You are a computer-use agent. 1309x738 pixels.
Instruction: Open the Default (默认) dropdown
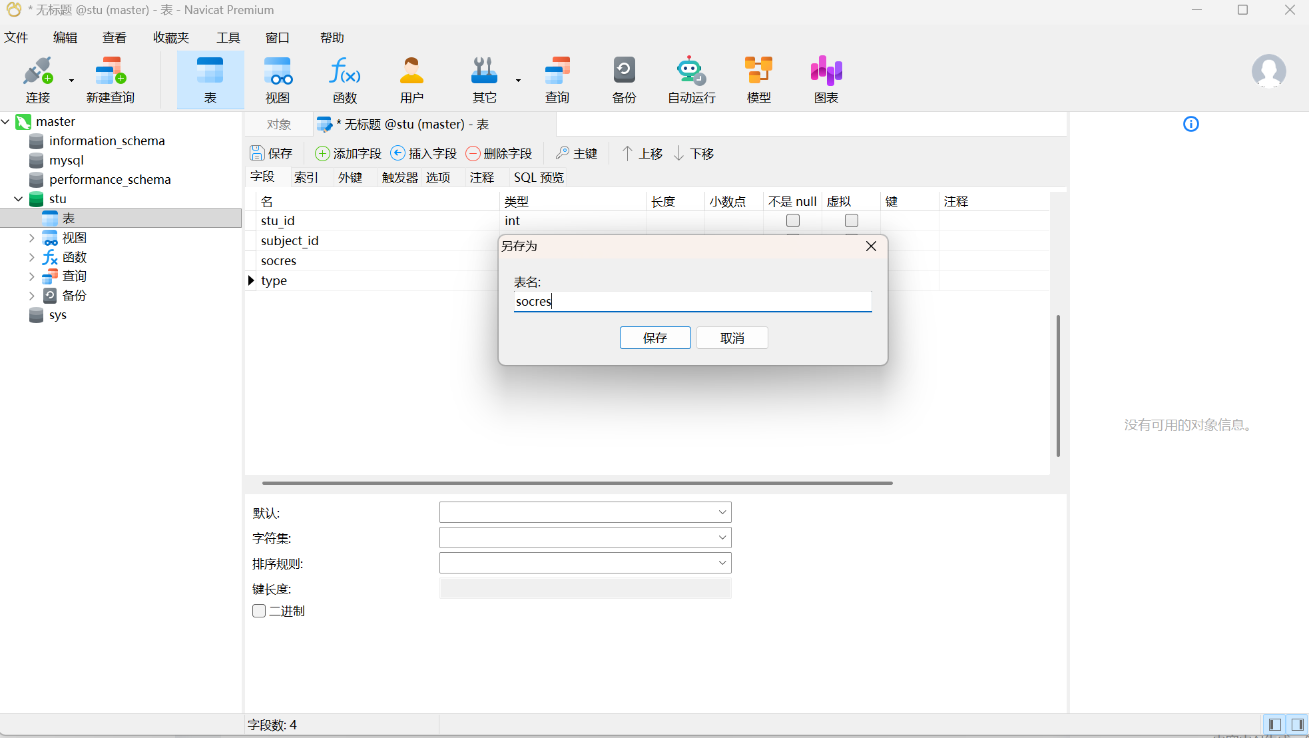coord(722,512)
